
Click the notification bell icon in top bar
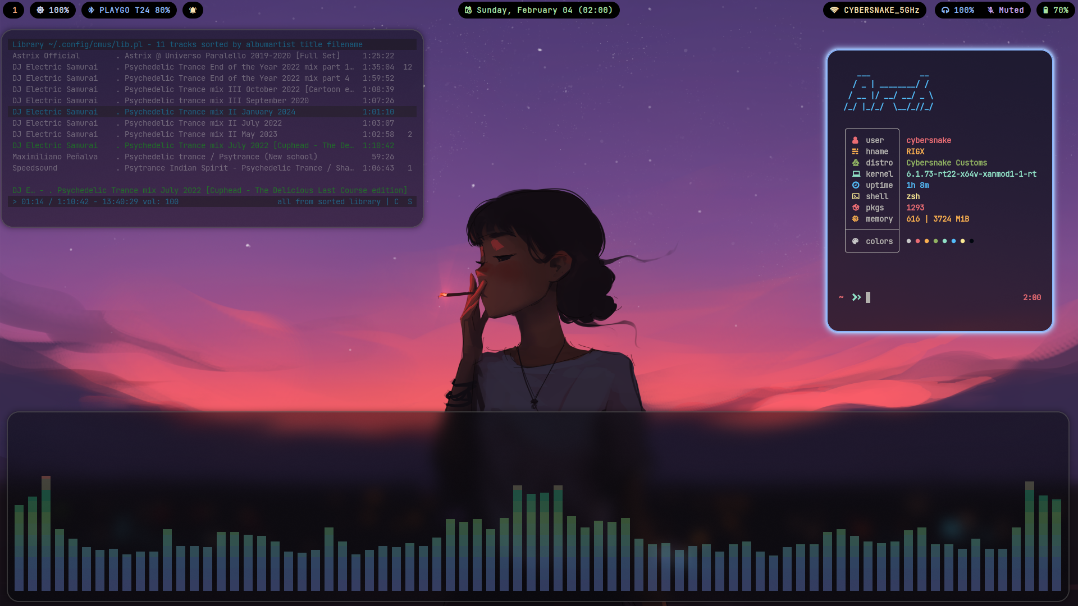point(193,10)
